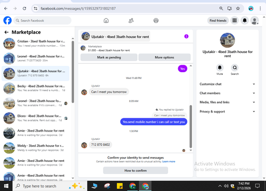Open Cristian 3bed 1bath house conversation
The height and width of the screenshot is (191, 266).
coord(36,44)
